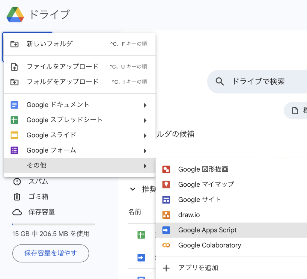Expand the Google ドキュメント submenu arrow
307x279 pixels.
[x=145, y=105]
